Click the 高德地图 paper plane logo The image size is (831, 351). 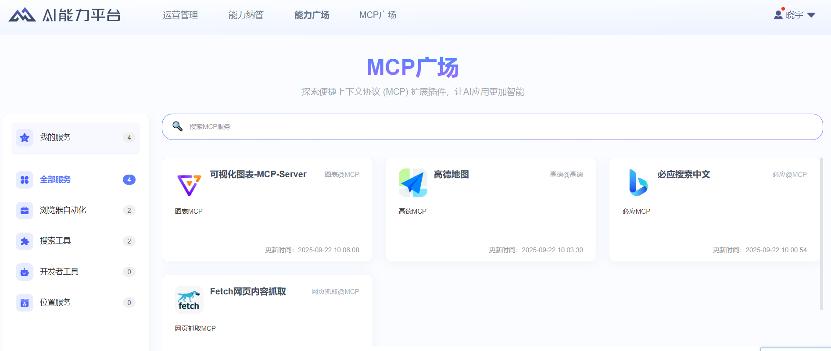[x=413, y=183]
